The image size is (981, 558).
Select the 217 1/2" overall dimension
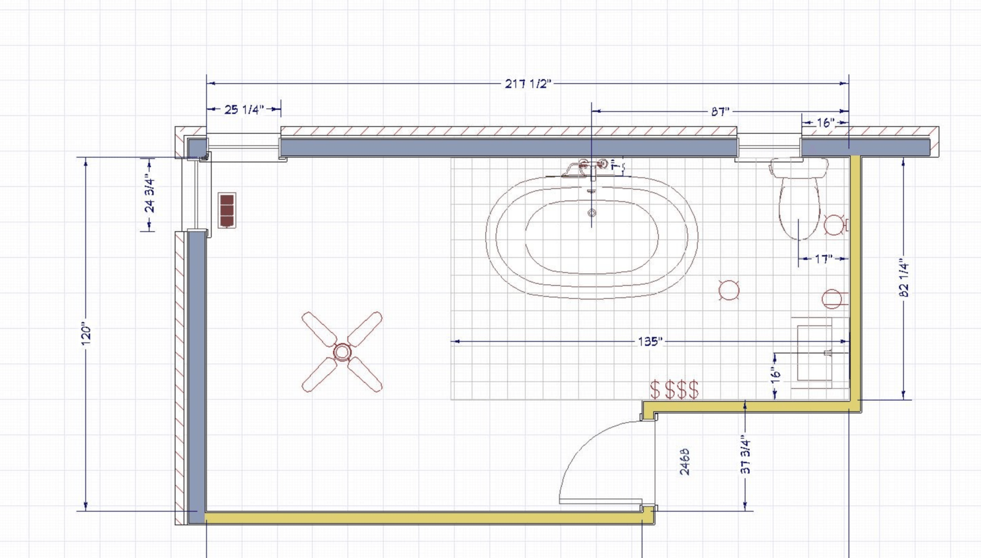528,84
